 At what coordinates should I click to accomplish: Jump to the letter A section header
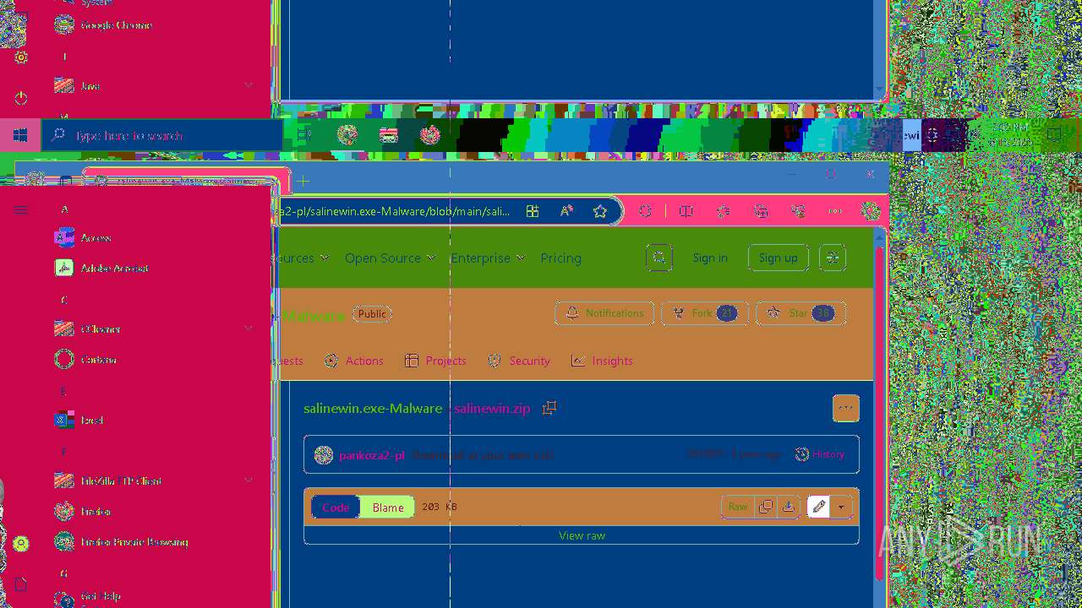(x=64, y=209)
